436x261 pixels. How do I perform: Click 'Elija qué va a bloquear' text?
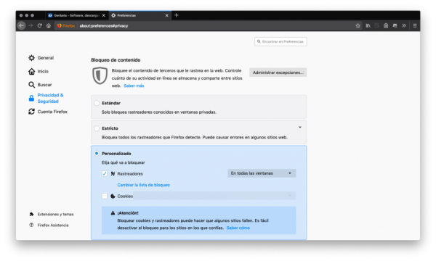pyautogui.click(x=124, y=162)
